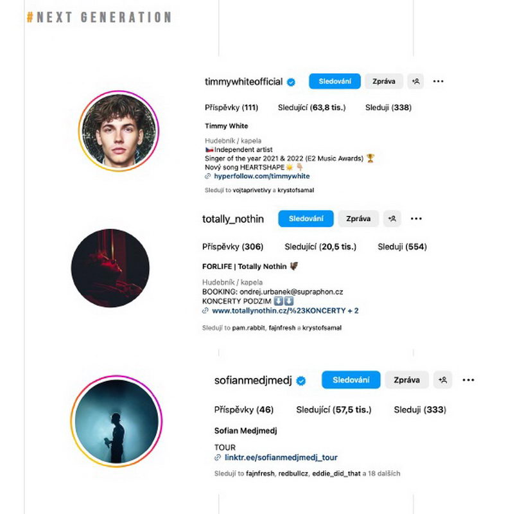Open Timmy White profile picture story
522x514 pixels.
[x=119, y=131]
